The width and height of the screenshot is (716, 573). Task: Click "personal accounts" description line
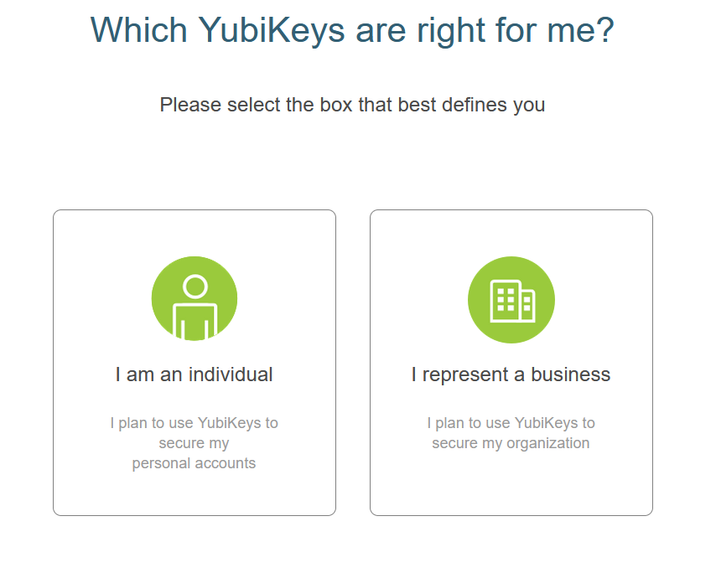194,463
